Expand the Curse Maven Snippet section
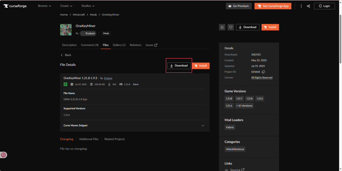The height and width of the screenshot is (171, 342). [203, 126]
